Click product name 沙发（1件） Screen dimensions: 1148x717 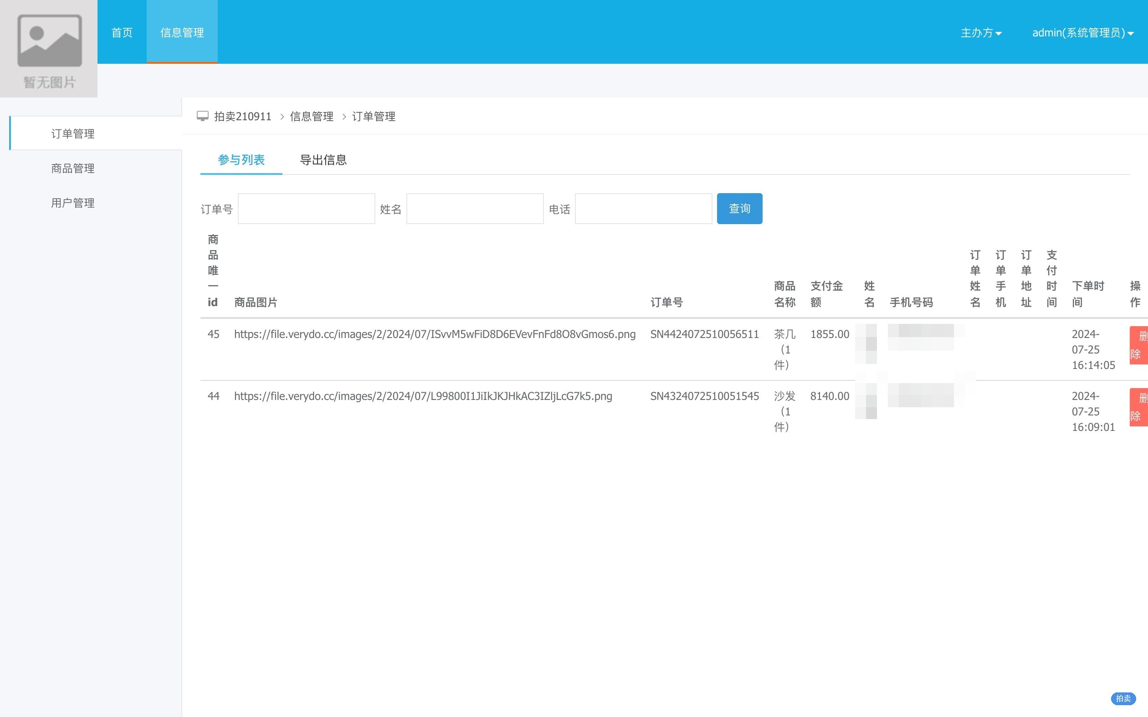[x=785, y=411]
